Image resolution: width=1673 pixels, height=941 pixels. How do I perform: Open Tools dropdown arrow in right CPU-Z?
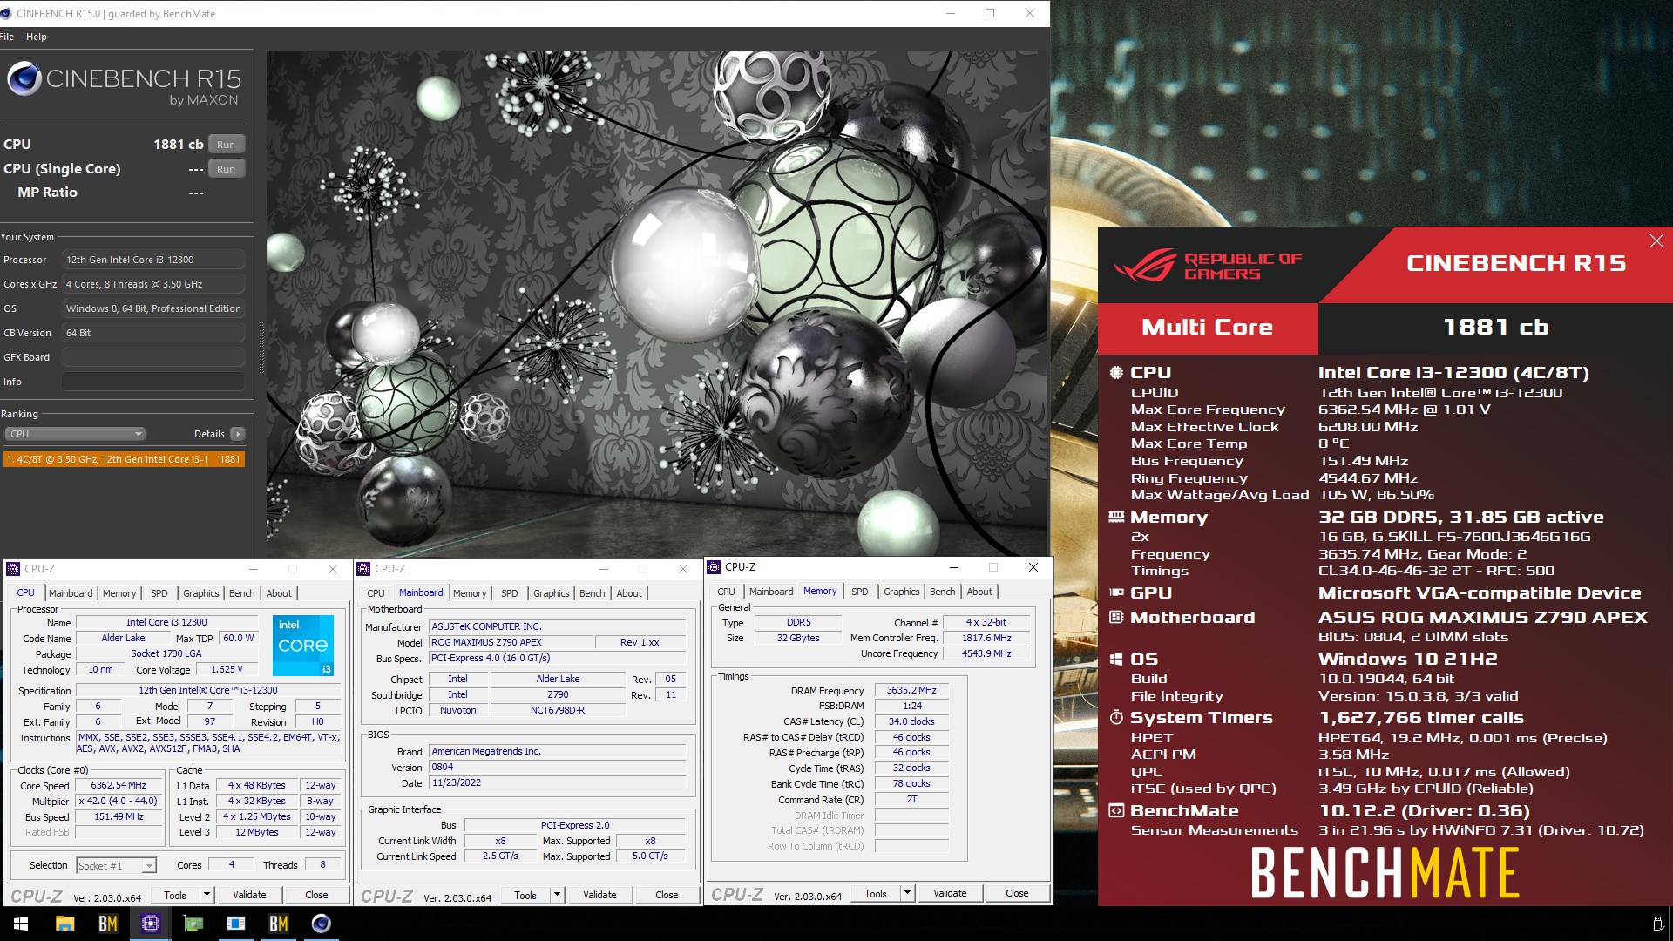click(x=907, y=893)
